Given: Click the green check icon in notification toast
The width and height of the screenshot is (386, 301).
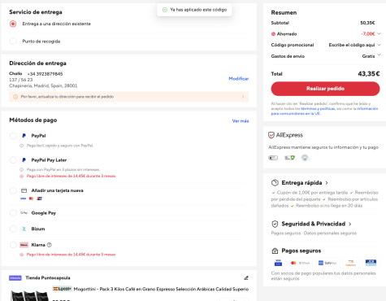Looking at the screenshot, I should pyautogui.click(x=165, y=10).
